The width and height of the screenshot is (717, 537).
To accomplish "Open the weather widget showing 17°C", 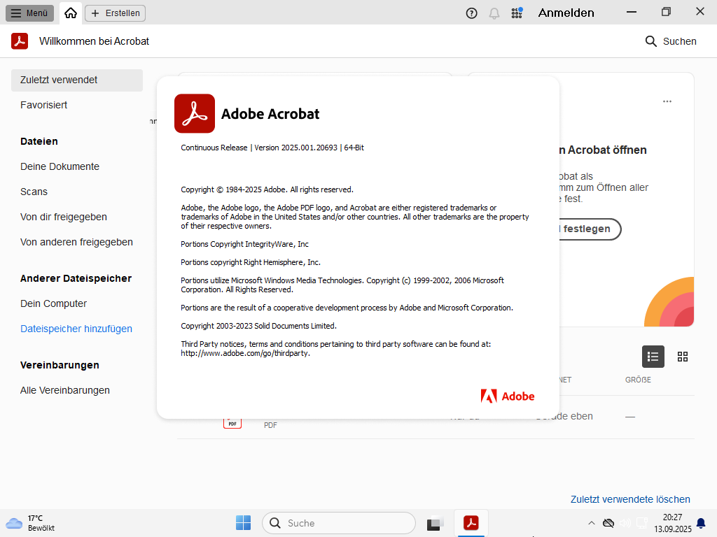I will tap(30, 523).
